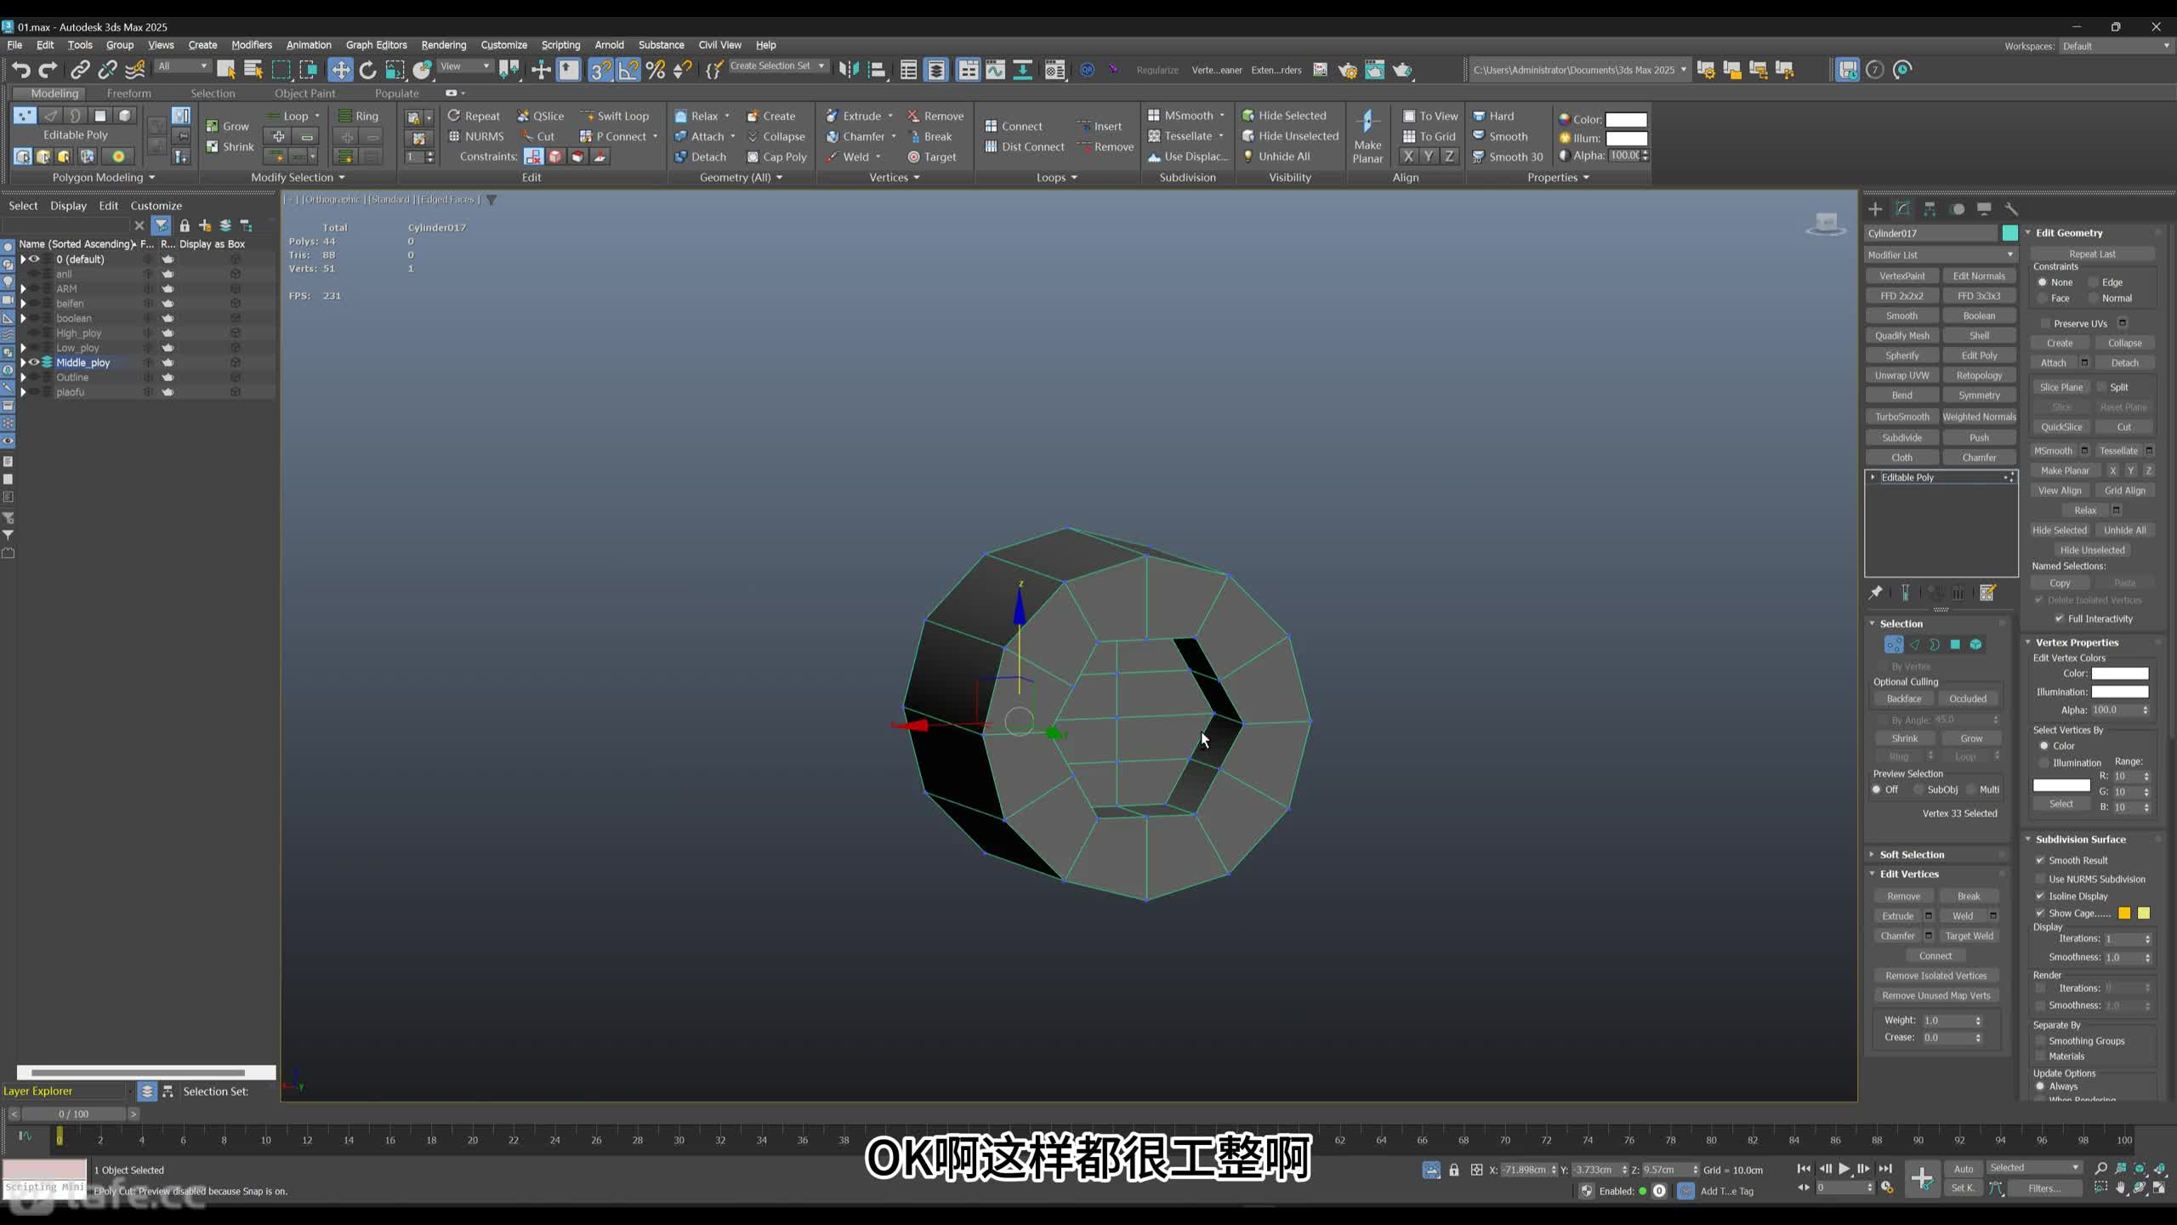Lock selection toggle in status bar
The image size is (2177, 1225).
pos(1454,1170)
